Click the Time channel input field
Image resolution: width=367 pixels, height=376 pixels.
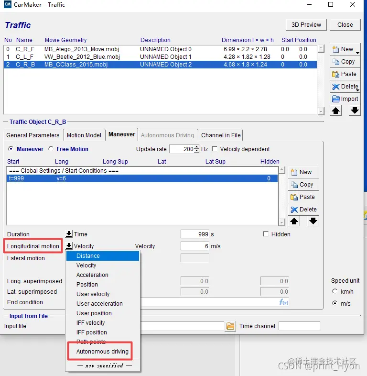[300, 326]
